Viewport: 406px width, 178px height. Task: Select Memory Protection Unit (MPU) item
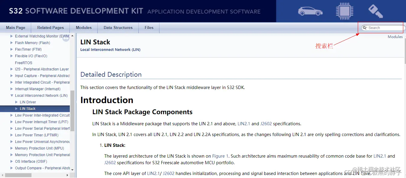(x=40, y=148)
